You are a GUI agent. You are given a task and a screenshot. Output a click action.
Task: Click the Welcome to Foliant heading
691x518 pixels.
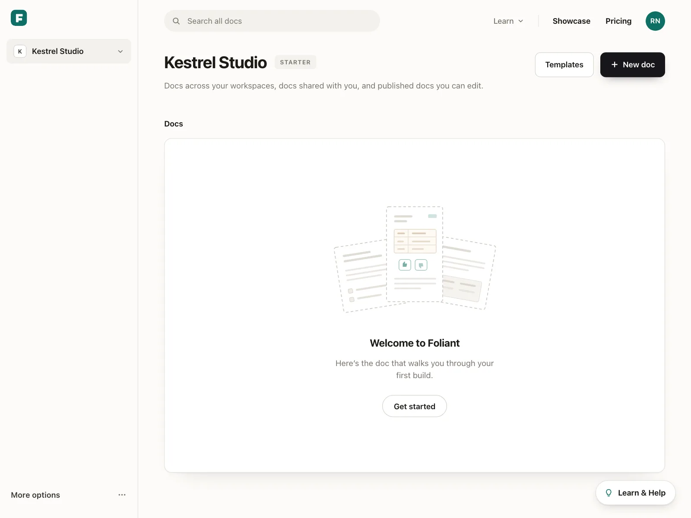pyautogui.click(x=415, y=343)
